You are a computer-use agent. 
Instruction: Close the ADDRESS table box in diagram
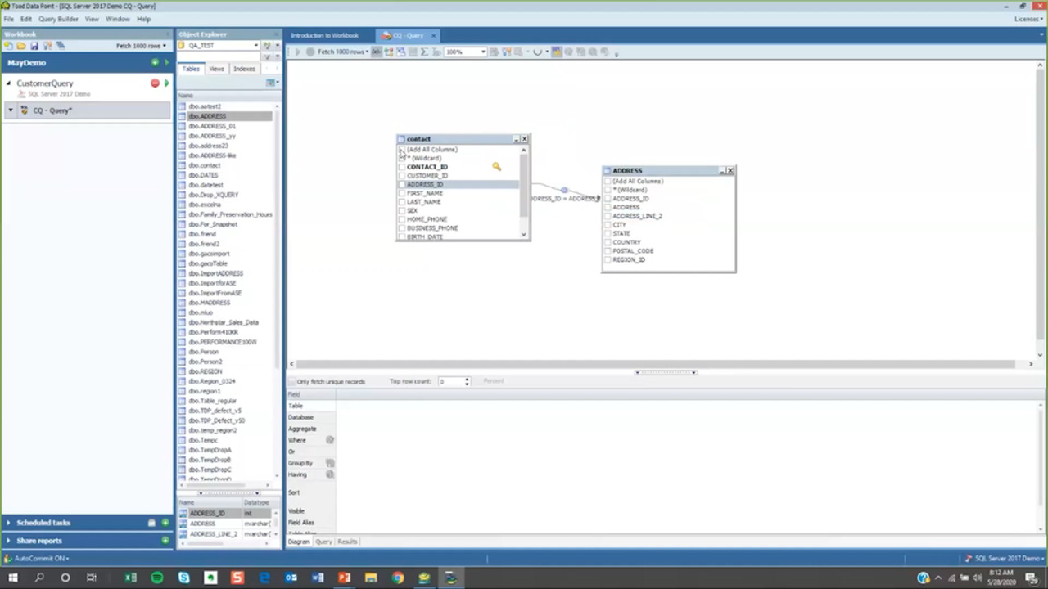(730, 170)
